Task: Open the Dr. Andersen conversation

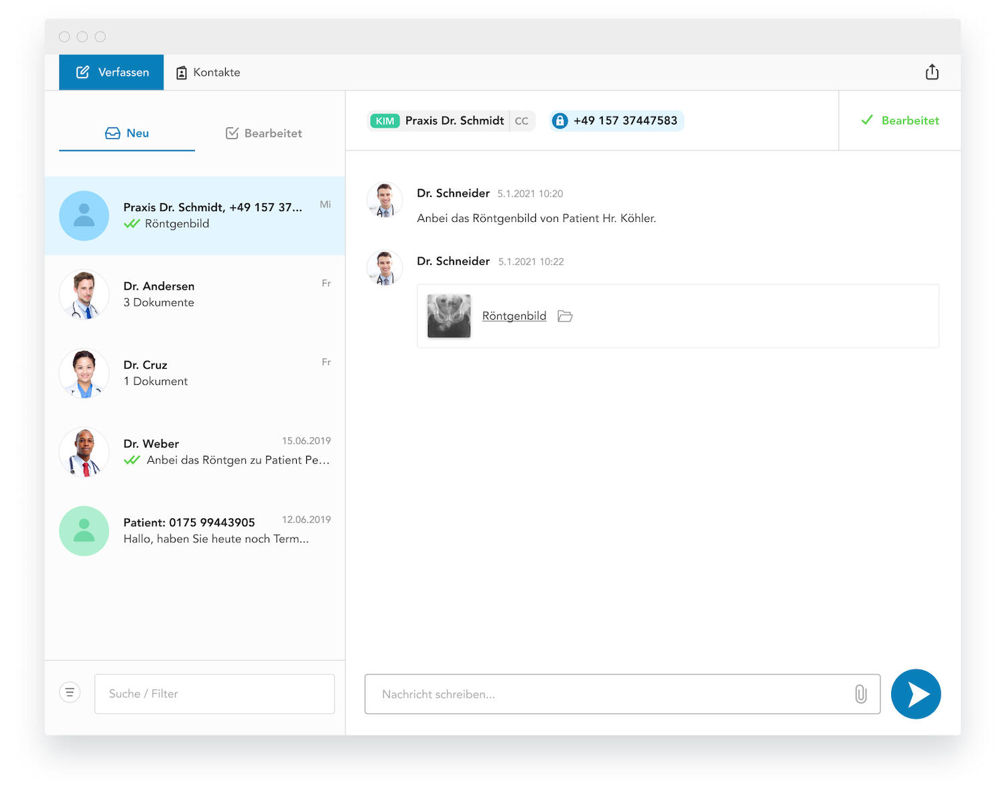Action: (194, 294)
